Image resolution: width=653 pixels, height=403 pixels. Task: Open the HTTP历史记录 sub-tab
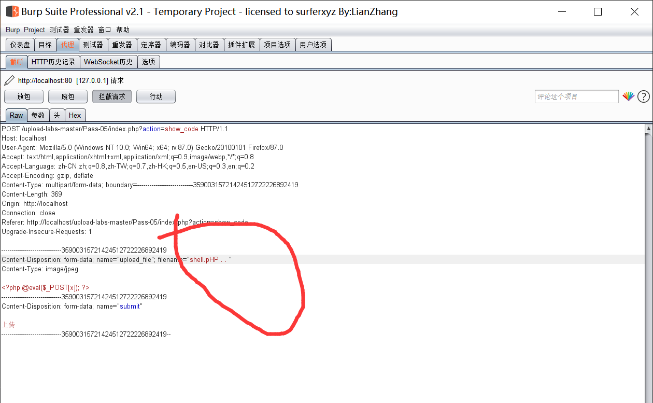(x=53, y=62)
